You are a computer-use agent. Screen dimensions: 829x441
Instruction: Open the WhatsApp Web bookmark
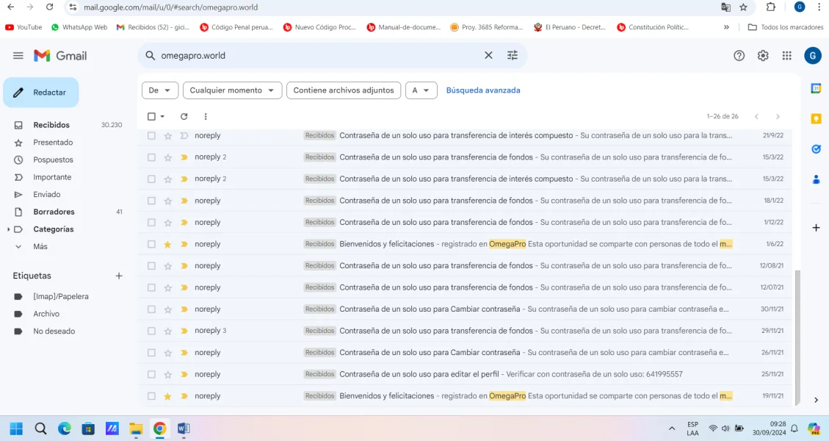(x=79, y=27)
